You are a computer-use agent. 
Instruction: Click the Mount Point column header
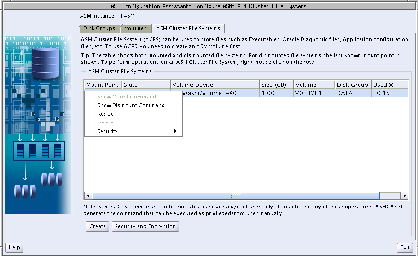(x=103, y=85)
